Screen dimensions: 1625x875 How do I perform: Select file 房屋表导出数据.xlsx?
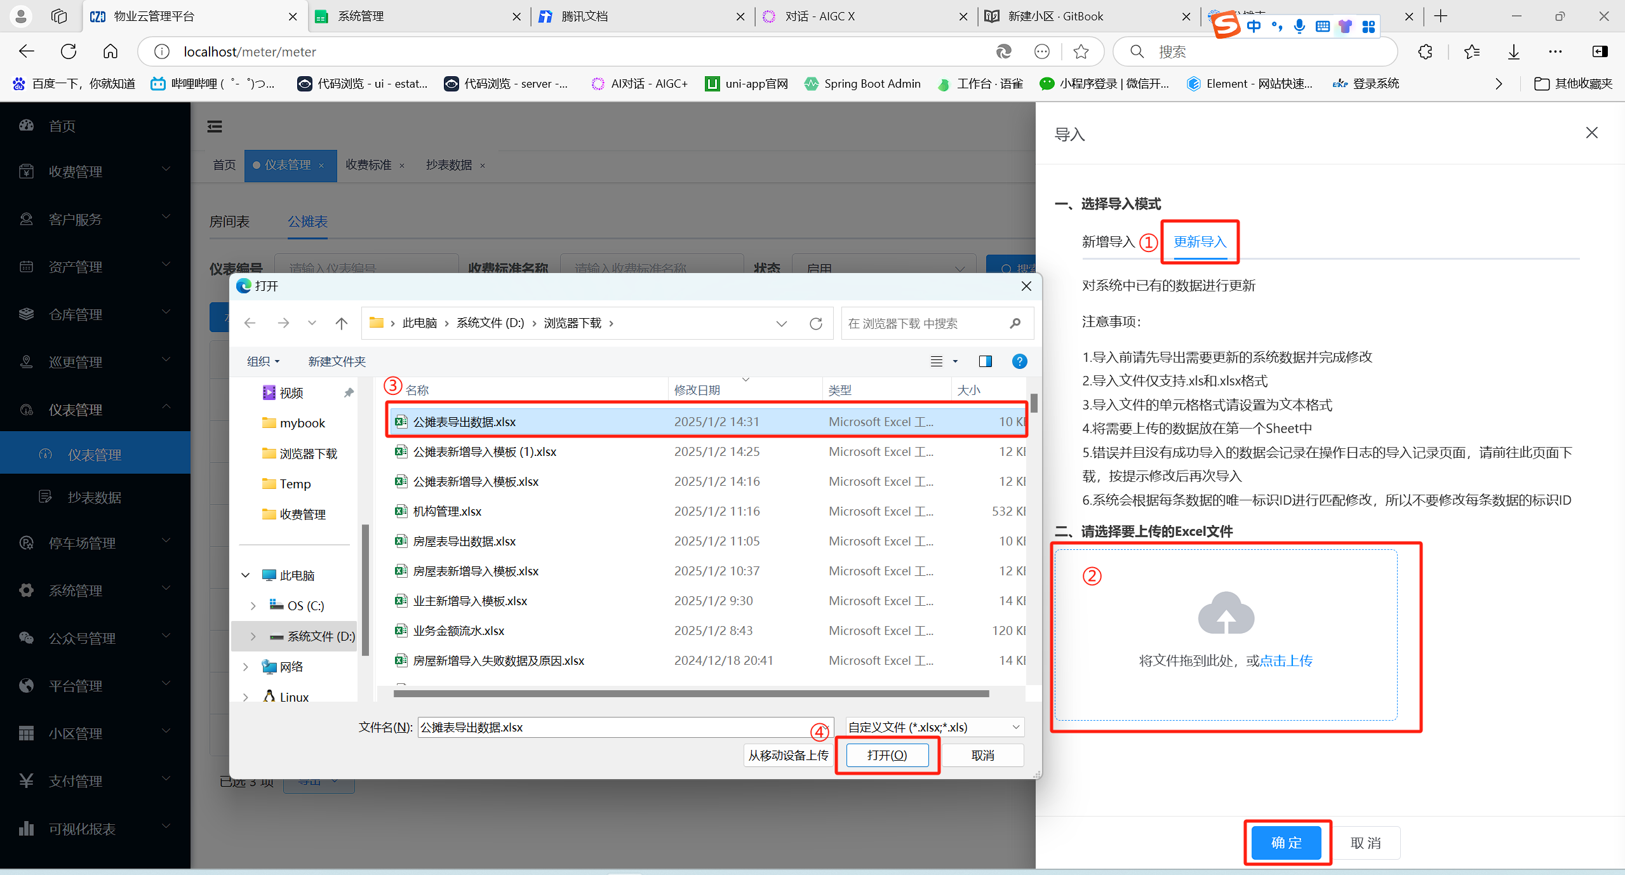707,541
